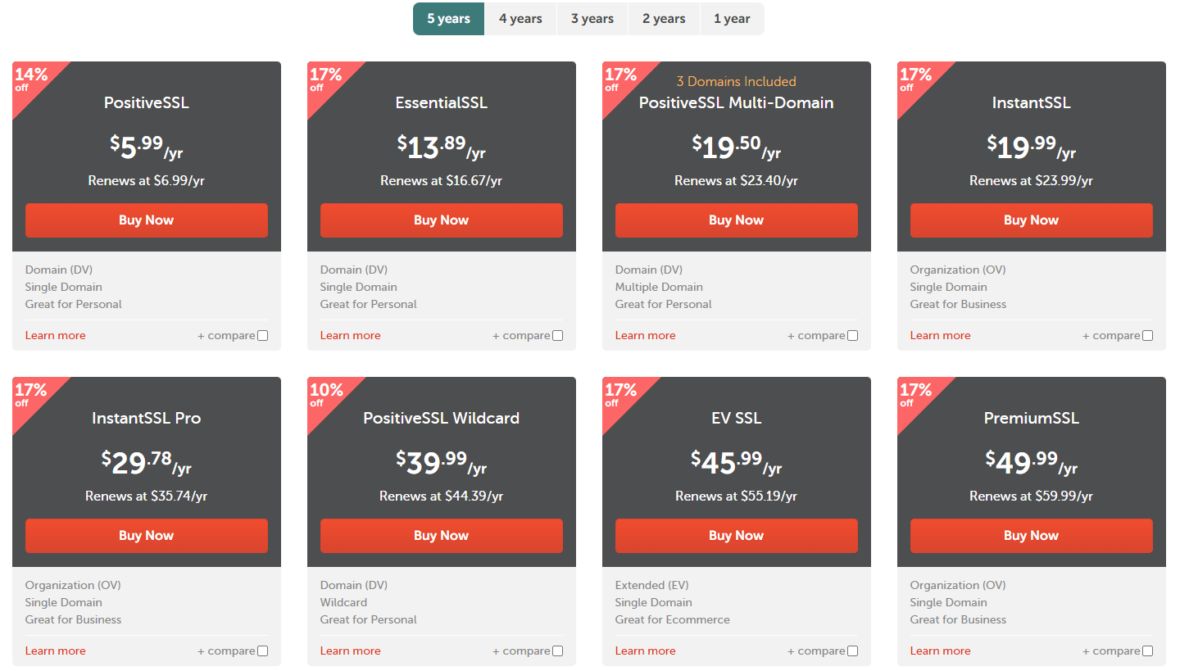Image resolution: width=1180 pixels, height=671 pixels.
Task: Open Learn more on the $19.99/yr InstantSSL card
Action: [x=941, y=335]
